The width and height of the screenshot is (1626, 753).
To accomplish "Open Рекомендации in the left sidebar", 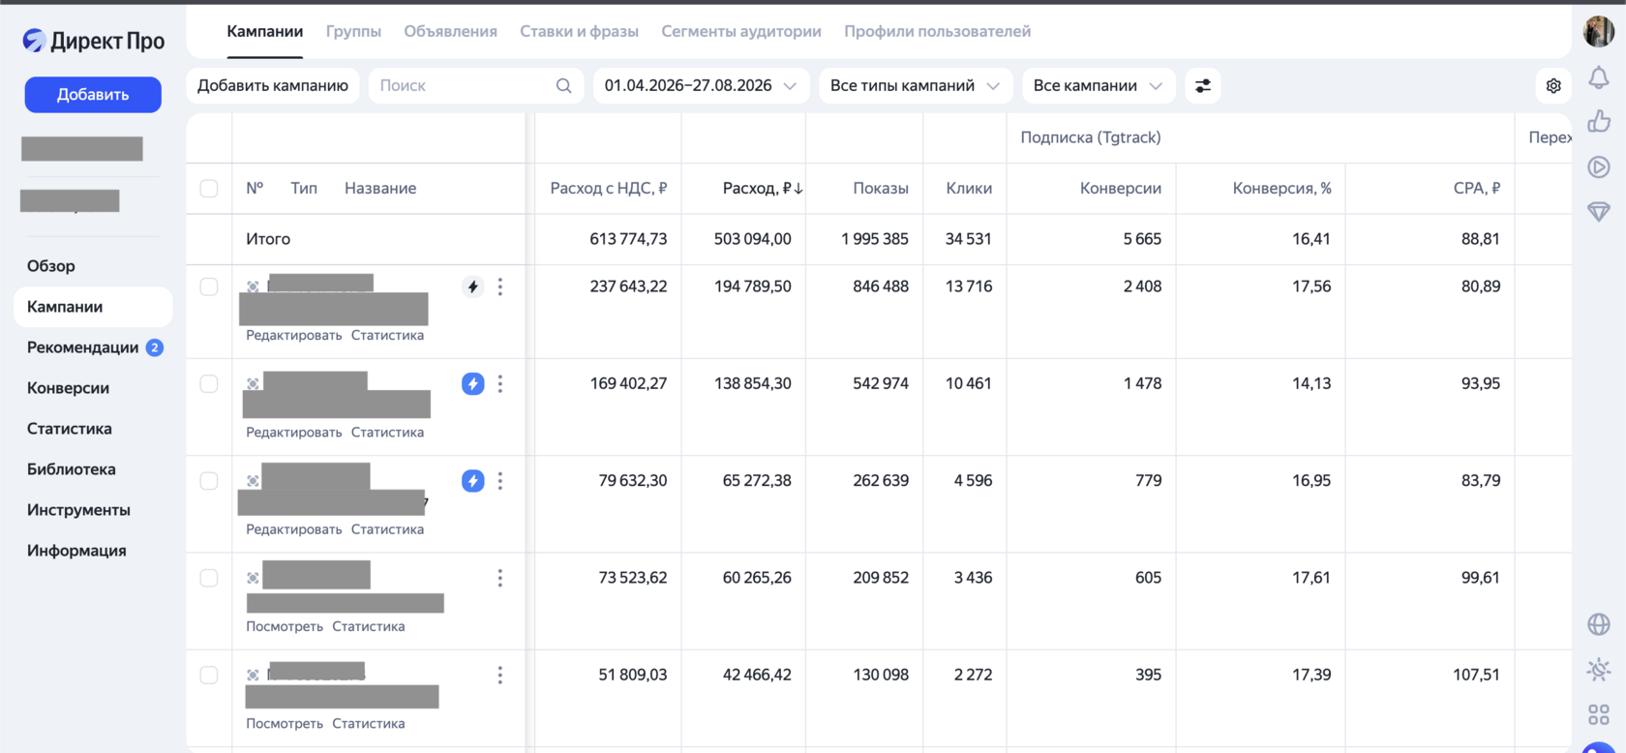I will click(83, 346).
